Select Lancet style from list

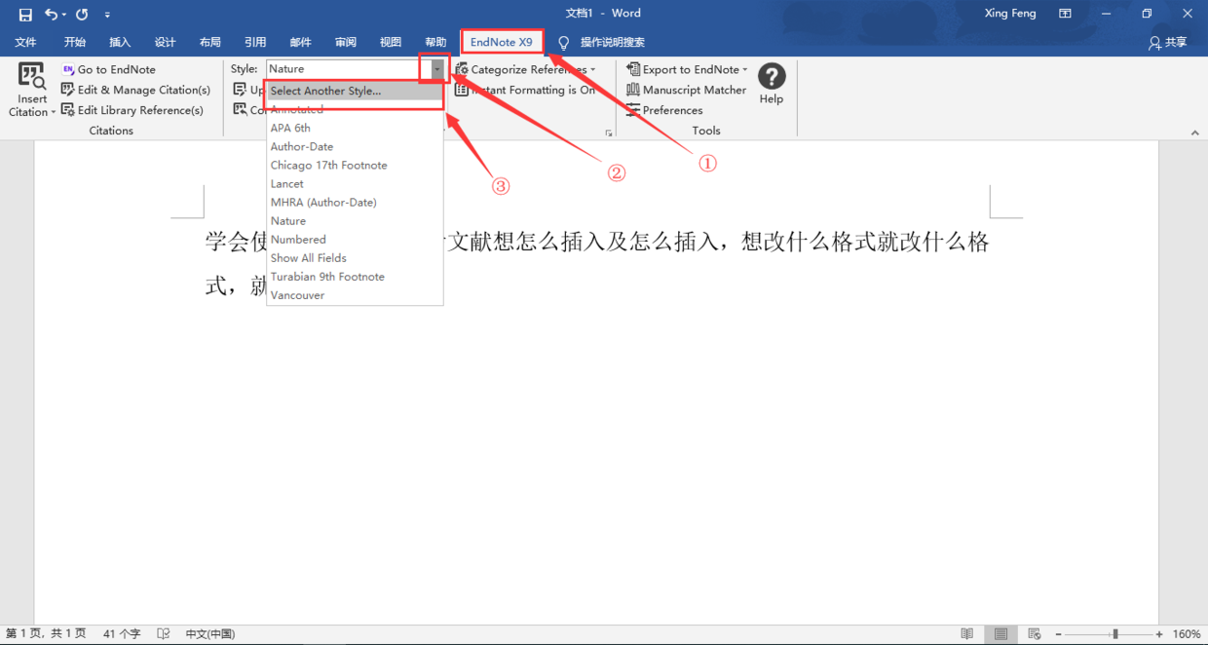pos(355,183)
